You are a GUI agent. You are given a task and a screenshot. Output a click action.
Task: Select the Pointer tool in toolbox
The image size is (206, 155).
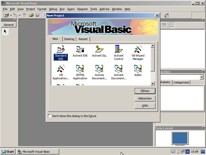coord(5,31)
